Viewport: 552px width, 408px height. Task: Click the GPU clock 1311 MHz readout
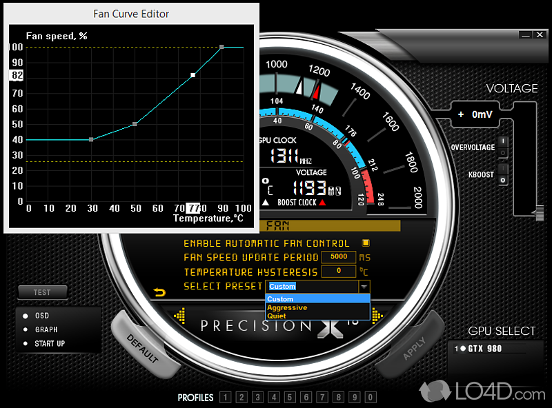pyautogui.click(x=290, y=156)
